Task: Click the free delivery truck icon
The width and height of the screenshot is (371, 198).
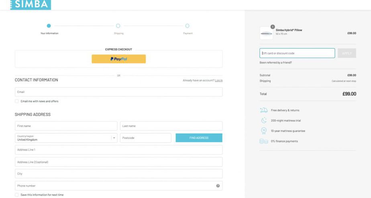Action: tap(263, 110)
